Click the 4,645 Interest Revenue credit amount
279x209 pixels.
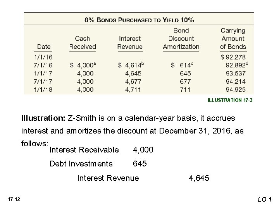point(199,178)
